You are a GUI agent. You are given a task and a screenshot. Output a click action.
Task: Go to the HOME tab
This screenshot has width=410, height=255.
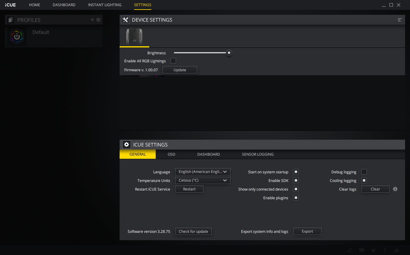click(x=35, y=5)
